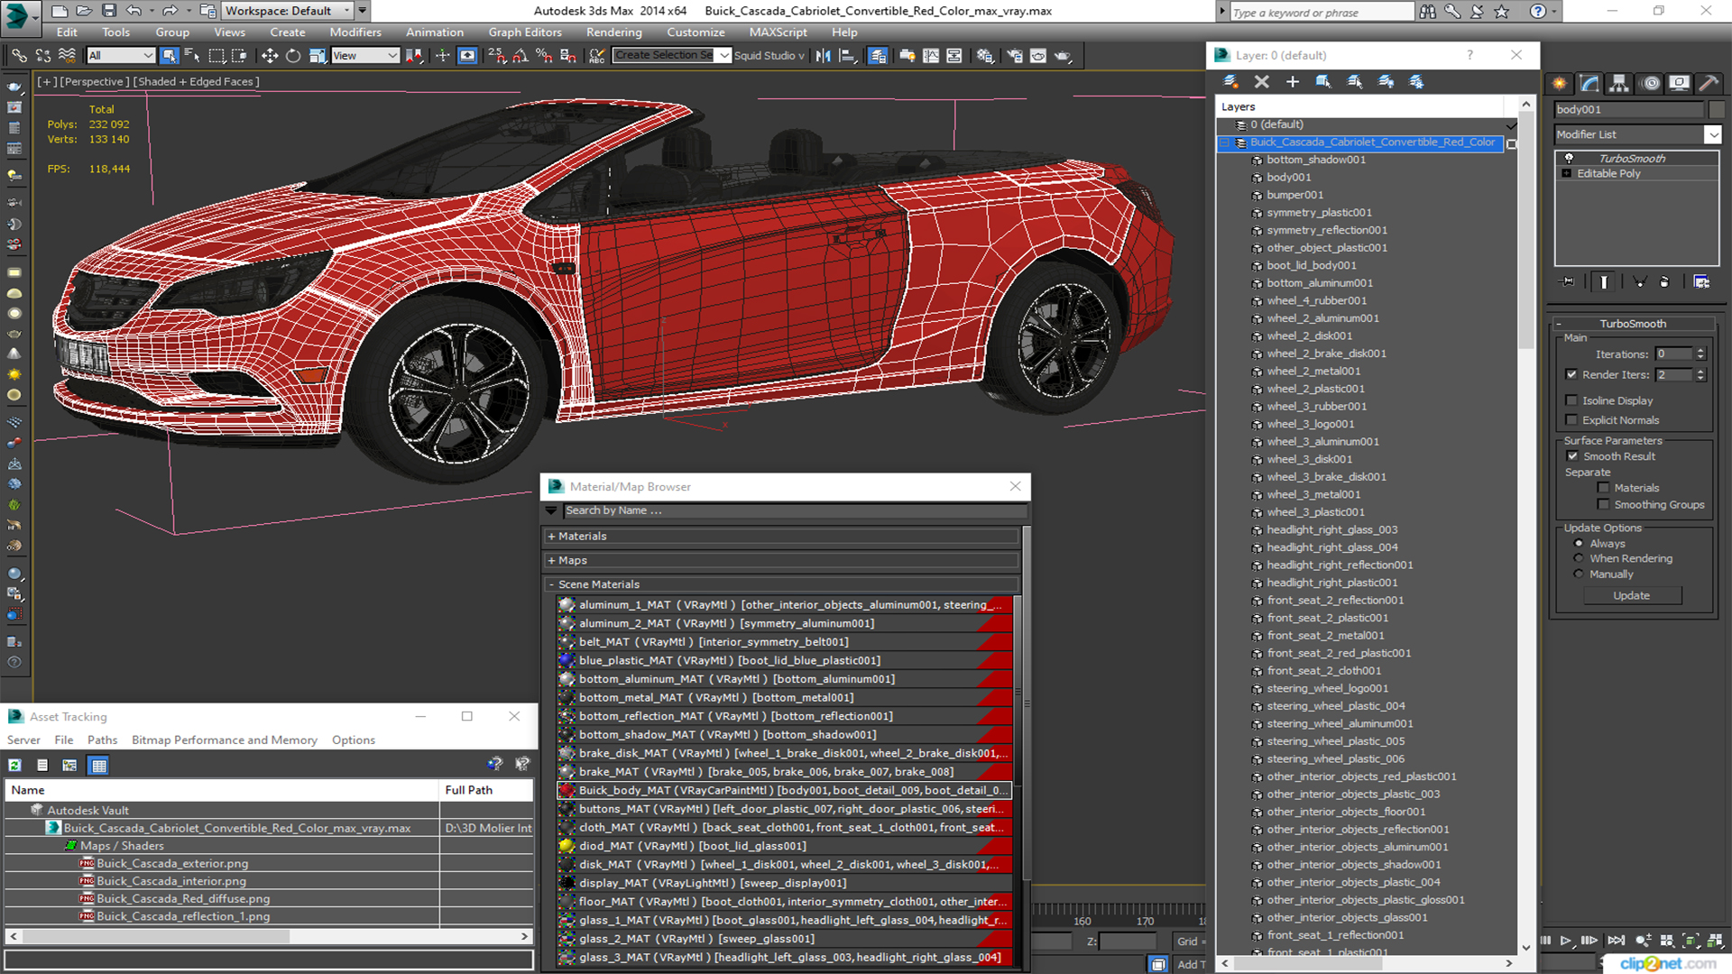
Task: Select the When Rendering radio button
Action: point(1579,559)
